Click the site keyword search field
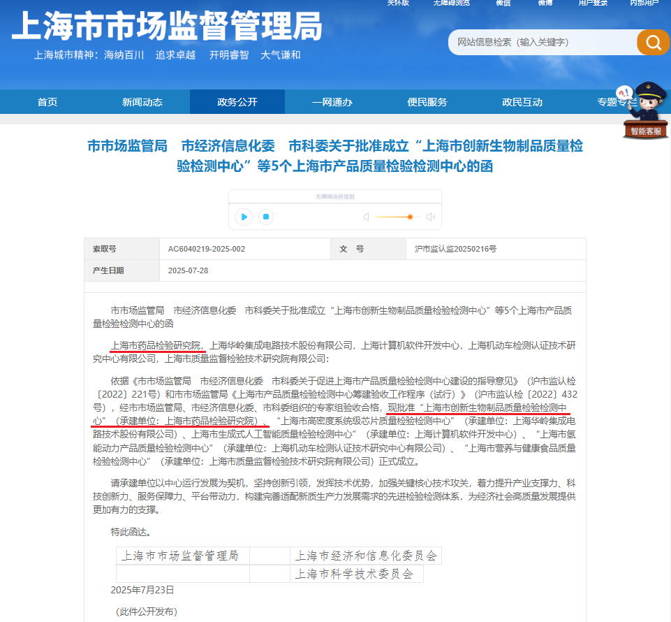 (543, 43)
